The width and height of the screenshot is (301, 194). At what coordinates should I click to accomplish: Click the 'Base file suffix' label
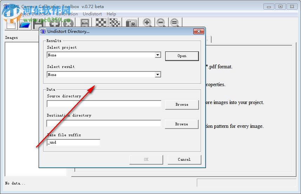[x=64, y=135]
